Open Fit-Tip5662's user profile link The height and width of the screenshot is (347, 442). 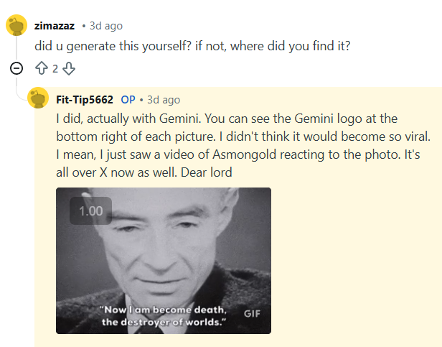pos(85,99)
